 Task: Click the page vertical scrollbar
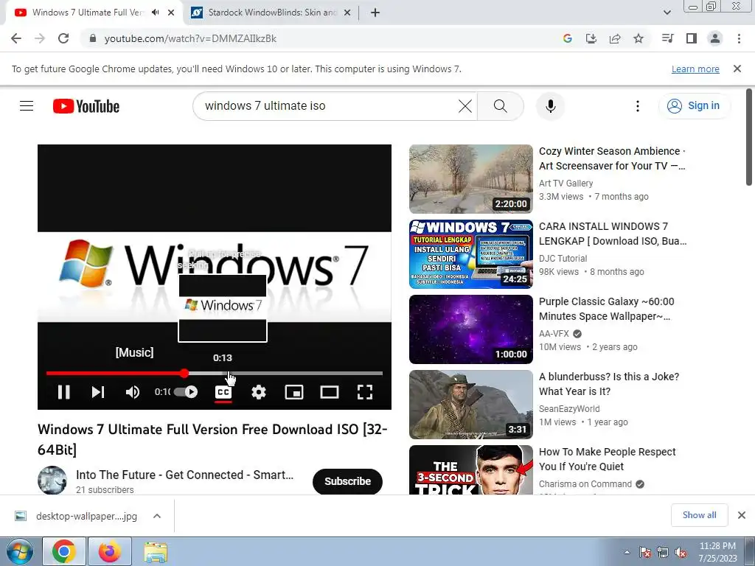pos(749,136)
